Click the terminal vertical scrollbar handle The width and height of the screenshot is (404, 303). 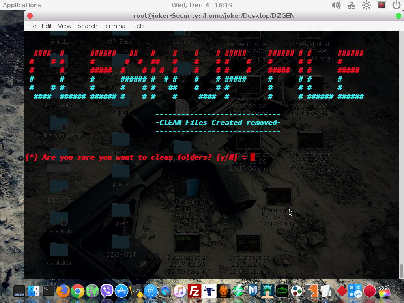401,271
